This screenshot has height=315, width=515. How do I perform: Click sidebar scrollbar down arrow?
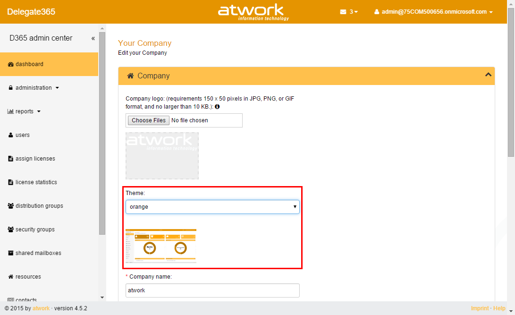coord(102,298)
